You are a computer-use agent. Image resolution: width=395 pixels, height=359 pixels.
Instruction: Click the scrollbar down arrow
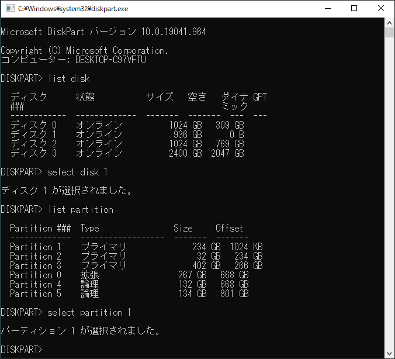point(390,354)
